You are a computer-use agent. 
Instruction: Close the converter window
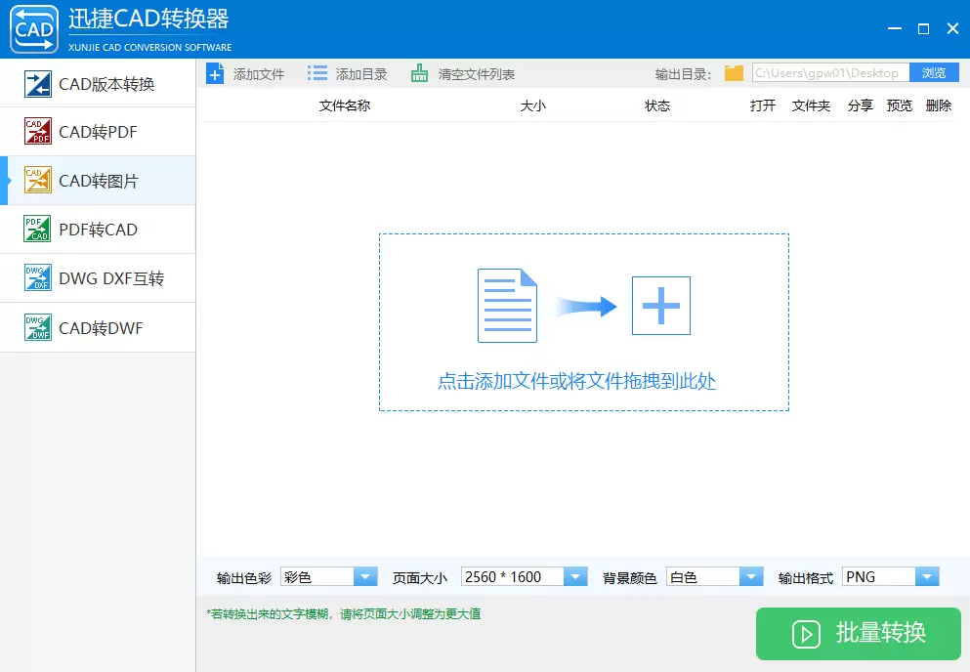pyautogui.click(x=952, y=28)
